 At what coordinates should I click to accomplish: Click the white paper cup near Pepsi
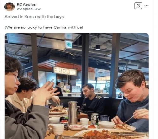click(58, 129)
